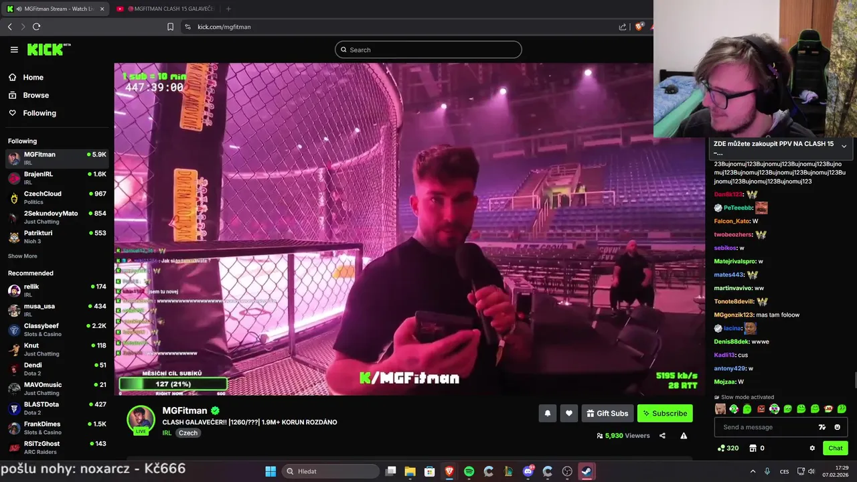The width and height of the screenshot is (857, 482).
Task: Open File Explorer from taskbar
Action: pyautogui.click(x=410, y=471)
